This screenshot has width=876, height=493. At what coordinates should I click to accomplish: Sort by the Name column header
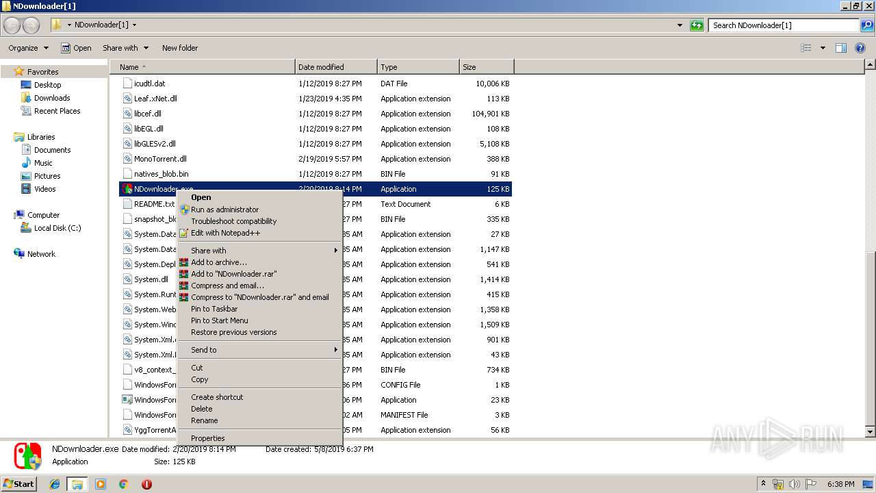[x=203, y=67]
